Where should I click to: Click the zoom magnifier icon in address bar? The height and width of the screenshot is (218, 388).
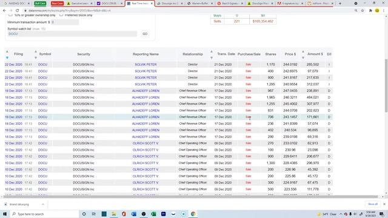point(356,11)
